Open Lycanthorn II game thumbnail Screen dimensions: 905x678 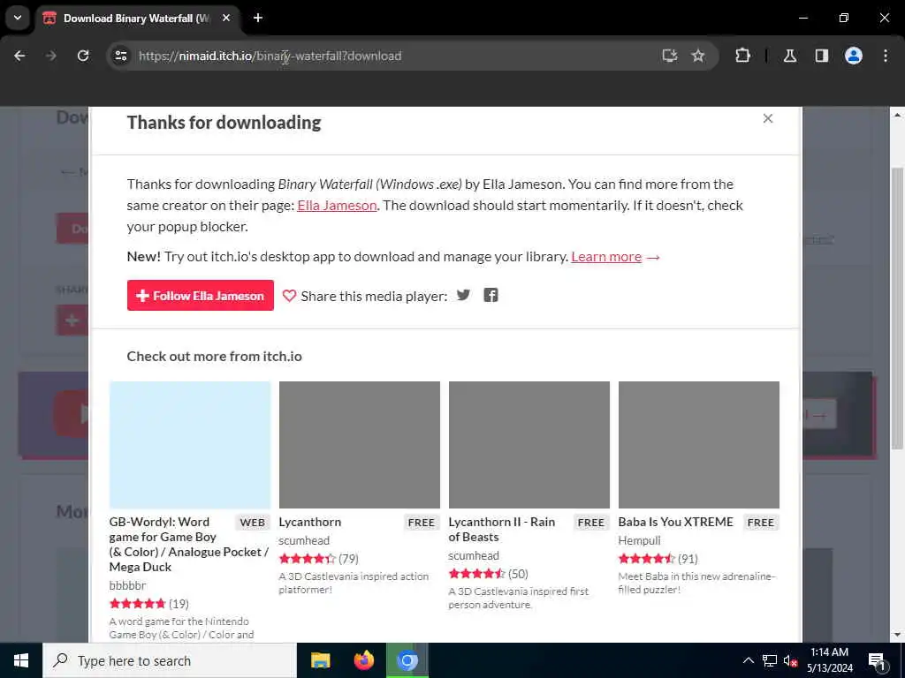pyautogui.click(x=529, y=445)
